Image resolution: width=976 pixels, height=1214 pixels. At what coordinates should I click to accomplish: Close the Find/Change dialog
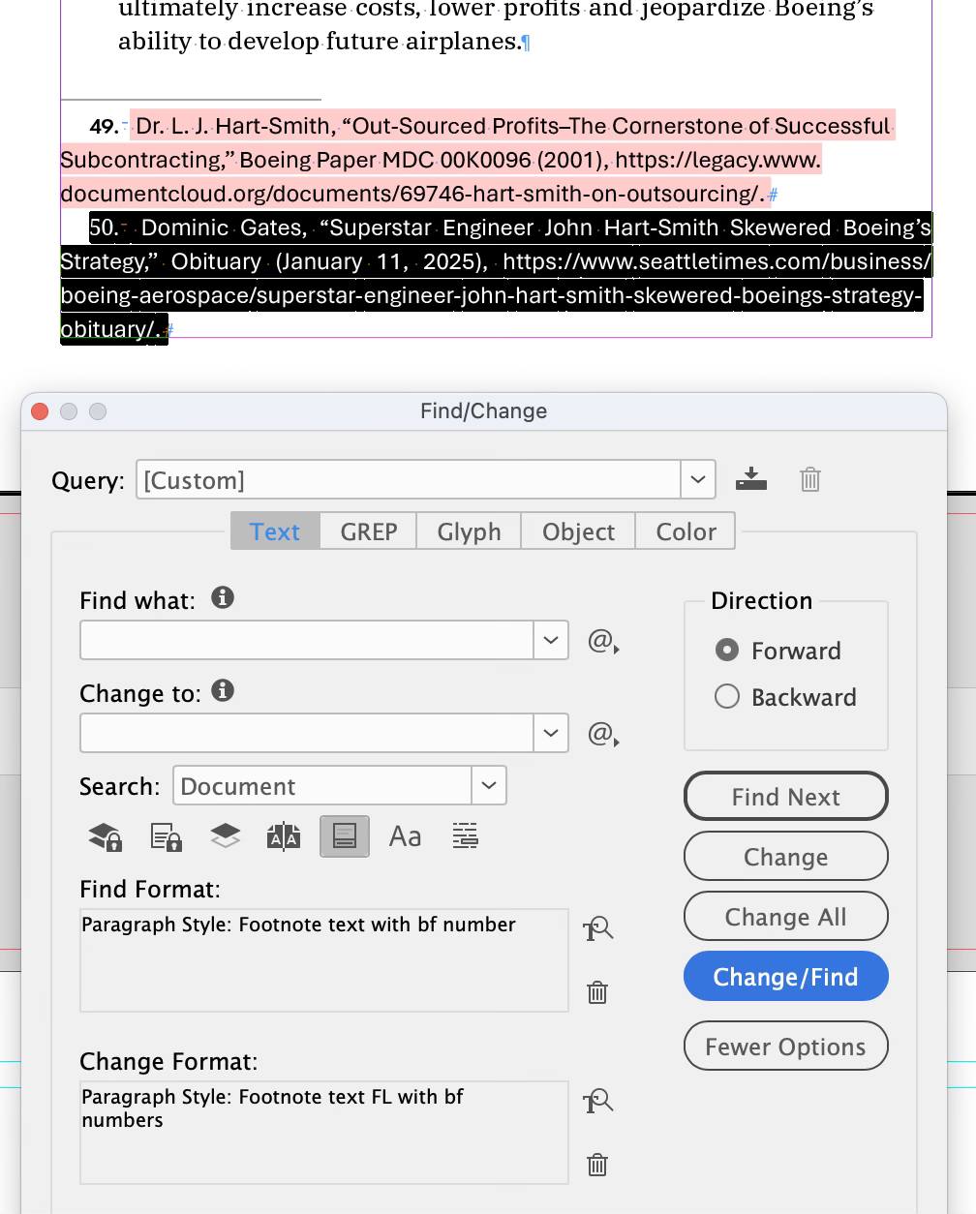pos(40,411)
